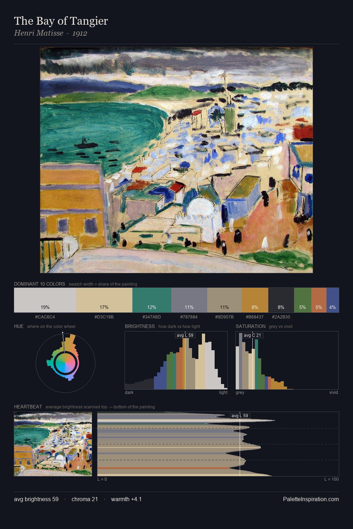Select the taupe 11% swatch #9D907B

coord(225,300)
